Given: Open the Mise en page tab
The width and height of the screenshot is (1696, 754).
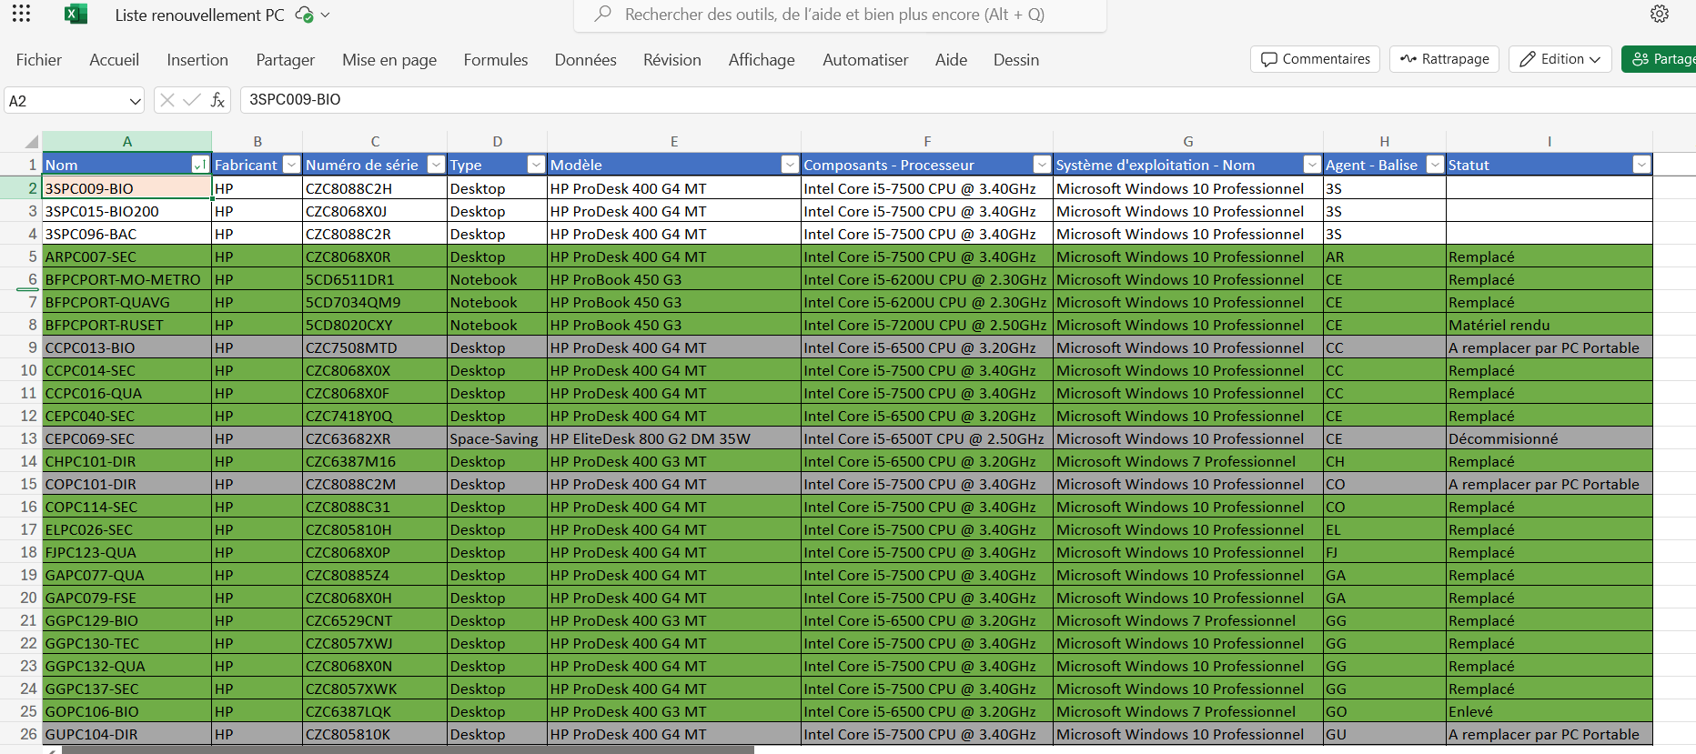Looking at the screenshot, I should point(389,60).
